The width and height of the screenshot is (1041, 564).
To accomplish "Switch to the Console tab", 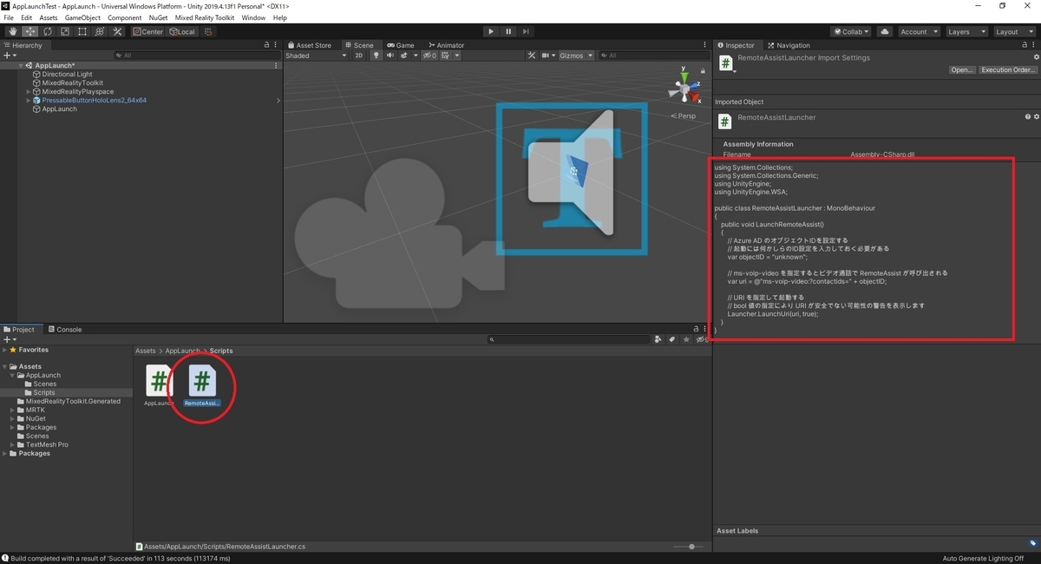I will point(65,330).
